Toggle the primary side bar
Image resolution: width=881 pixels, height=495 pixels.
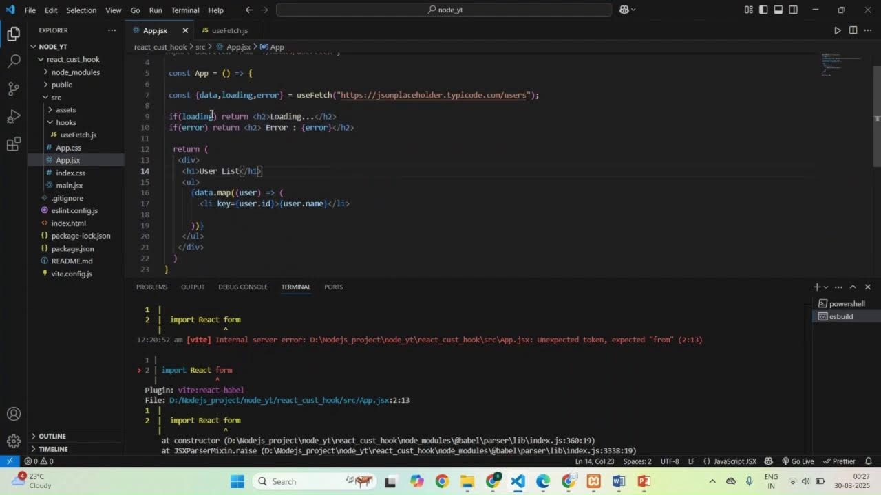[763, 10]
